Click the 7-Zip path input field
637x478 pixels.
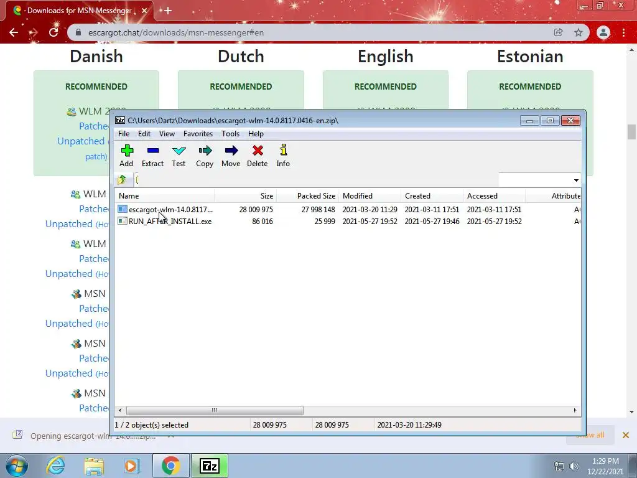click(x=317, y=180)
